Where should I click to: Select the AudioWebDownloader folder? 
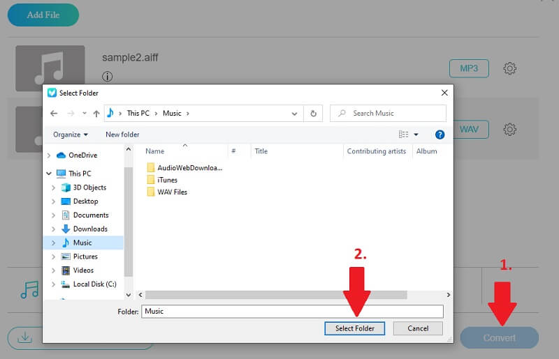coord(189,168)
